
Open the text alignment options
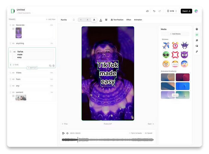tap(106, 20)
